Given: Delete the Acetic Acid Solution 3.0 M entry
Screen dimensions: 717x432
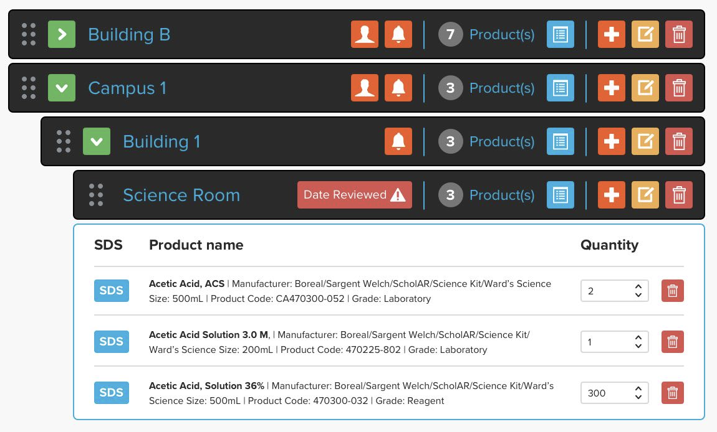Looking at the screenshot, I should [672, 341].
